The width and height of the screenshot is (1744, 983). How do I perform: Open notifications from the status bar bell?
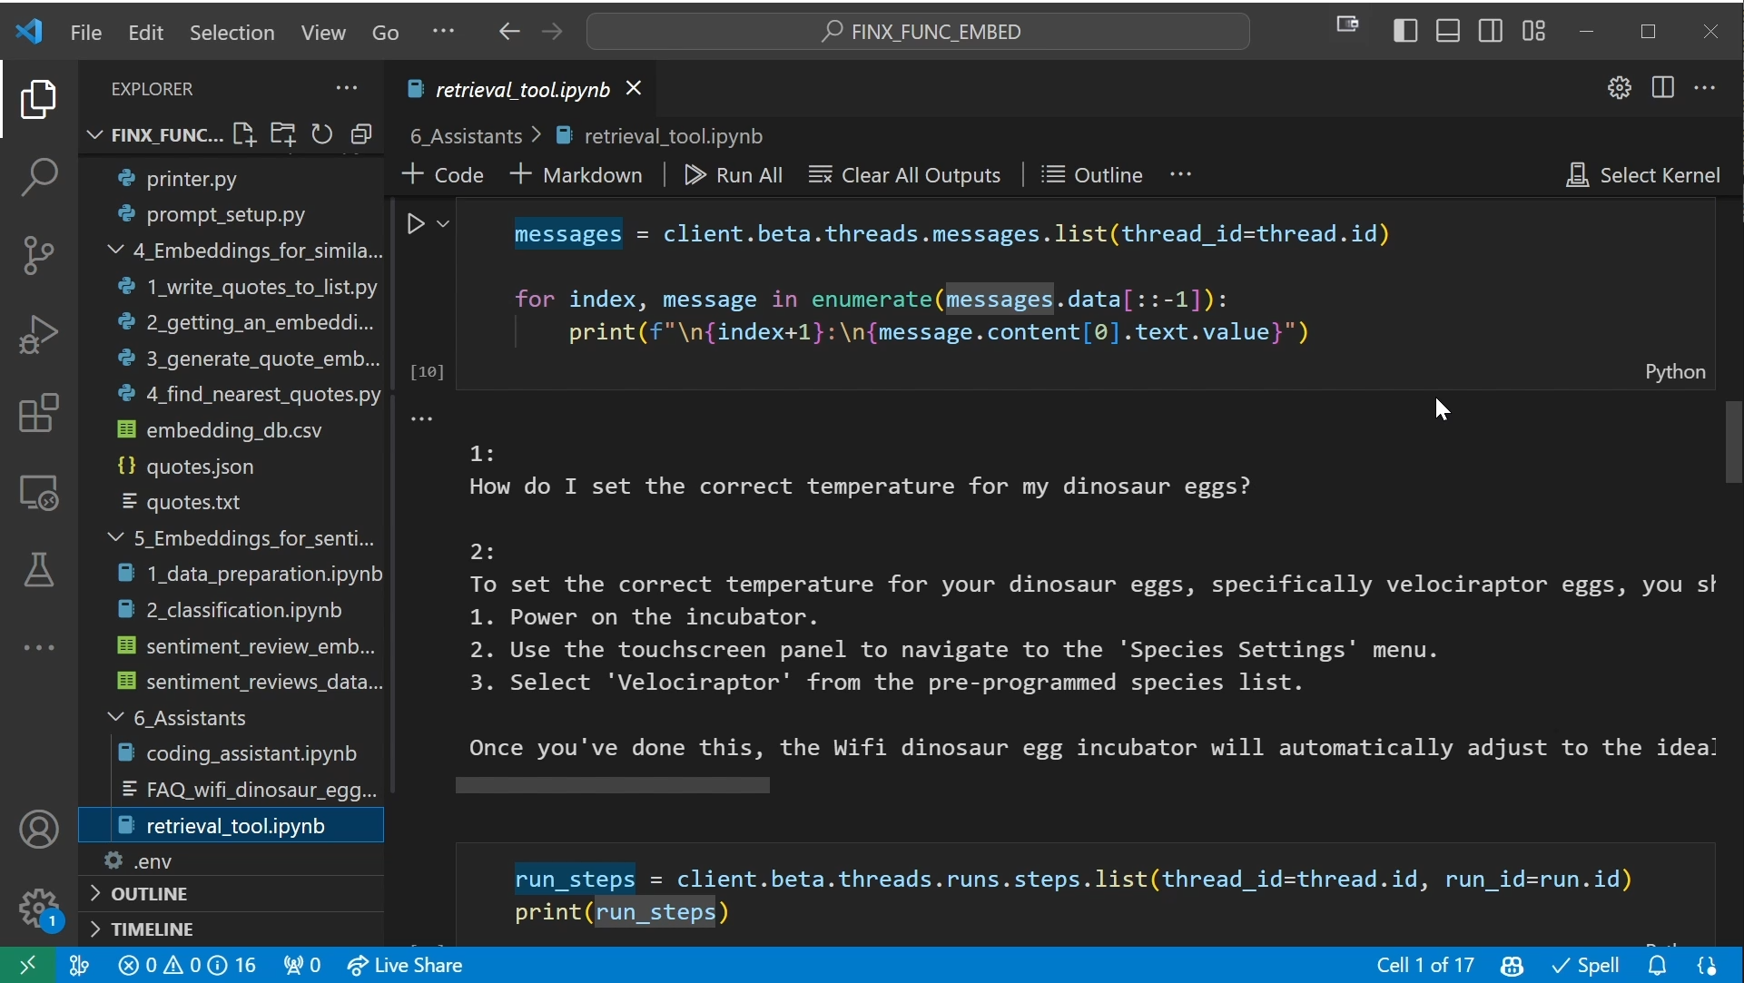1658,965
